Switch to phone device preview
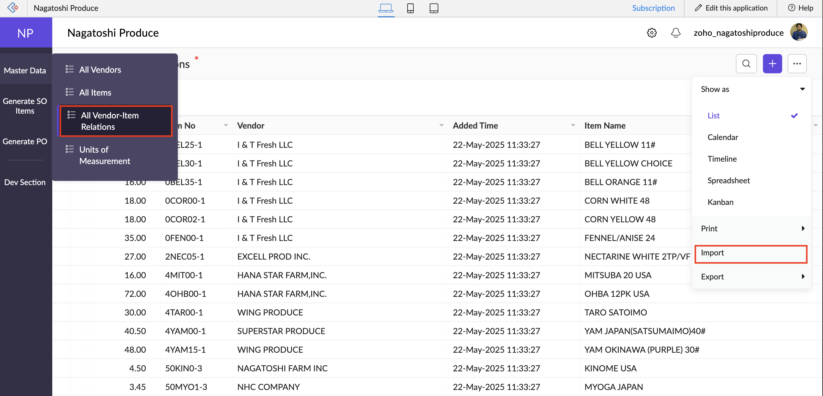Screen dimensions: 823x396 click(x=410, y=8)
